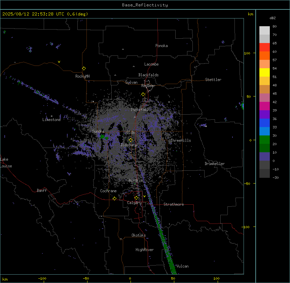Click the Sylvan label
The image size is (290, 283).
click(x=131, y=82)
